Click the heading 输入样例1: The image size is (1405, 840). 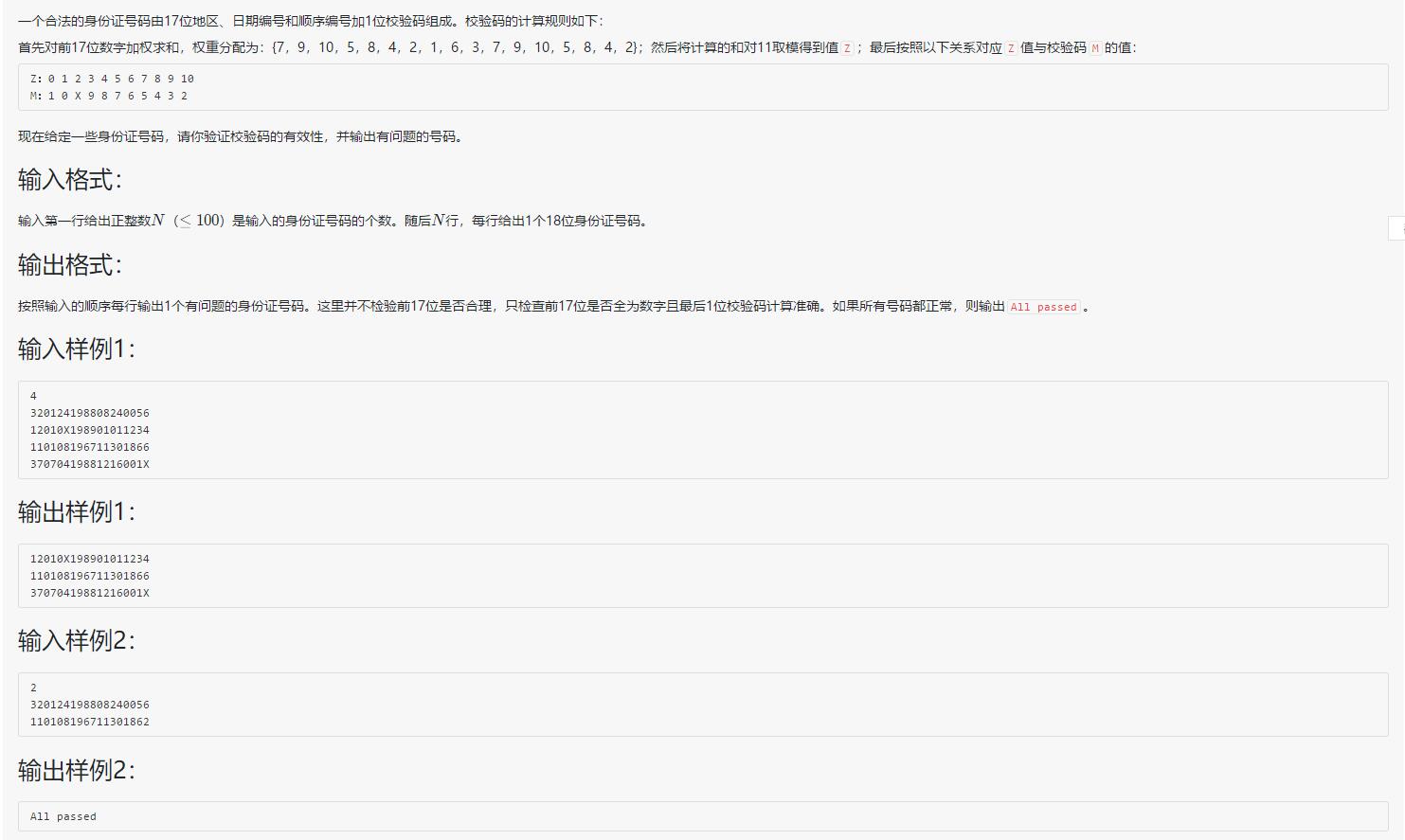tap(77, 349)
